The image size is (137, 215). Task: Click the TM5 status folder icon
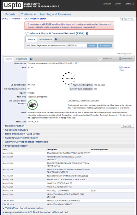click(33, 105)
